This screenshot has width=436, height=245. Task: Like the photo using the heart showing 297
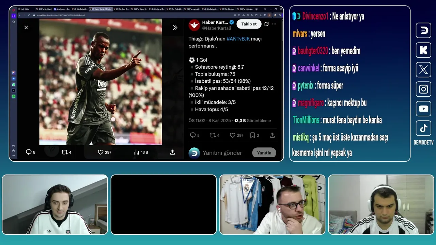[x=105, y=152]
